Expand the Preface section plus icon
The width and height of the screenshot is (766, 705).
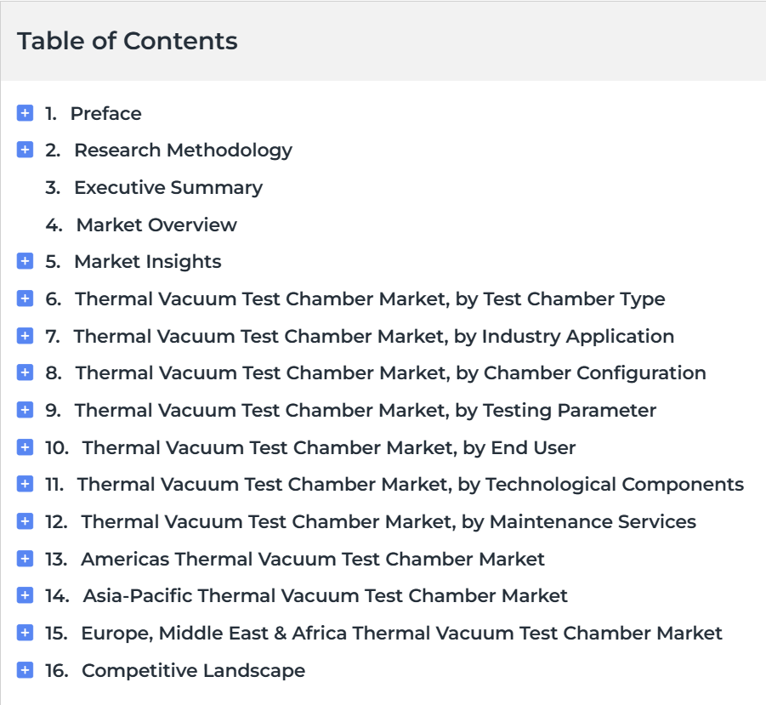(x=25, y=113)
